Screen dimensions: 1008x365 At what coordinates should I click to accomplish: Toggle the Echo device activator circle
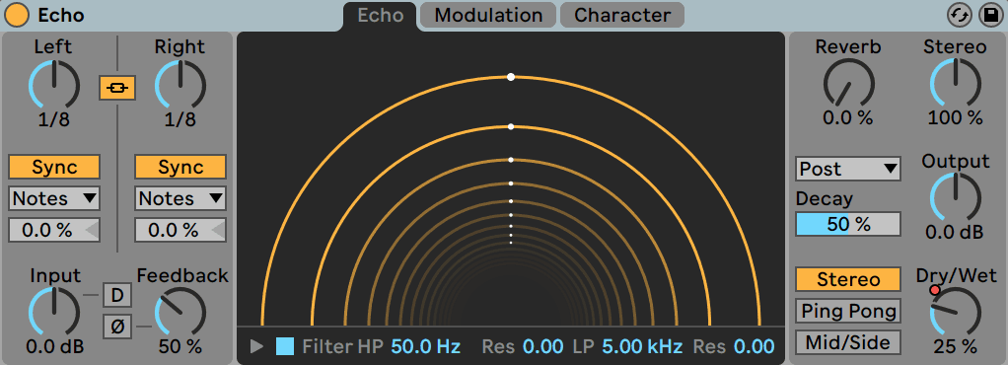pos(17,15)
